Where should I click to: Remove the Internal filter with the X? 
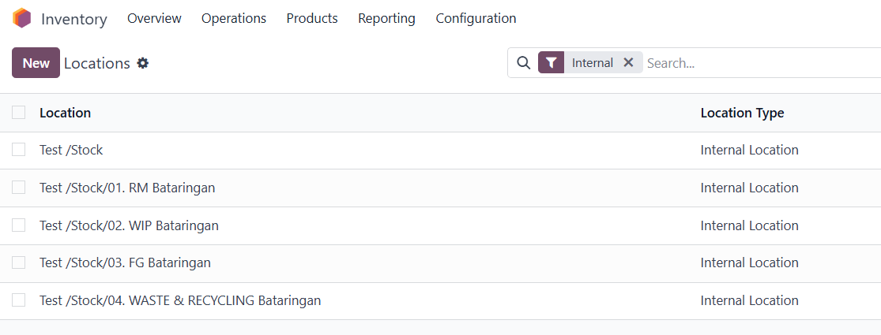(x=629, y=63)
